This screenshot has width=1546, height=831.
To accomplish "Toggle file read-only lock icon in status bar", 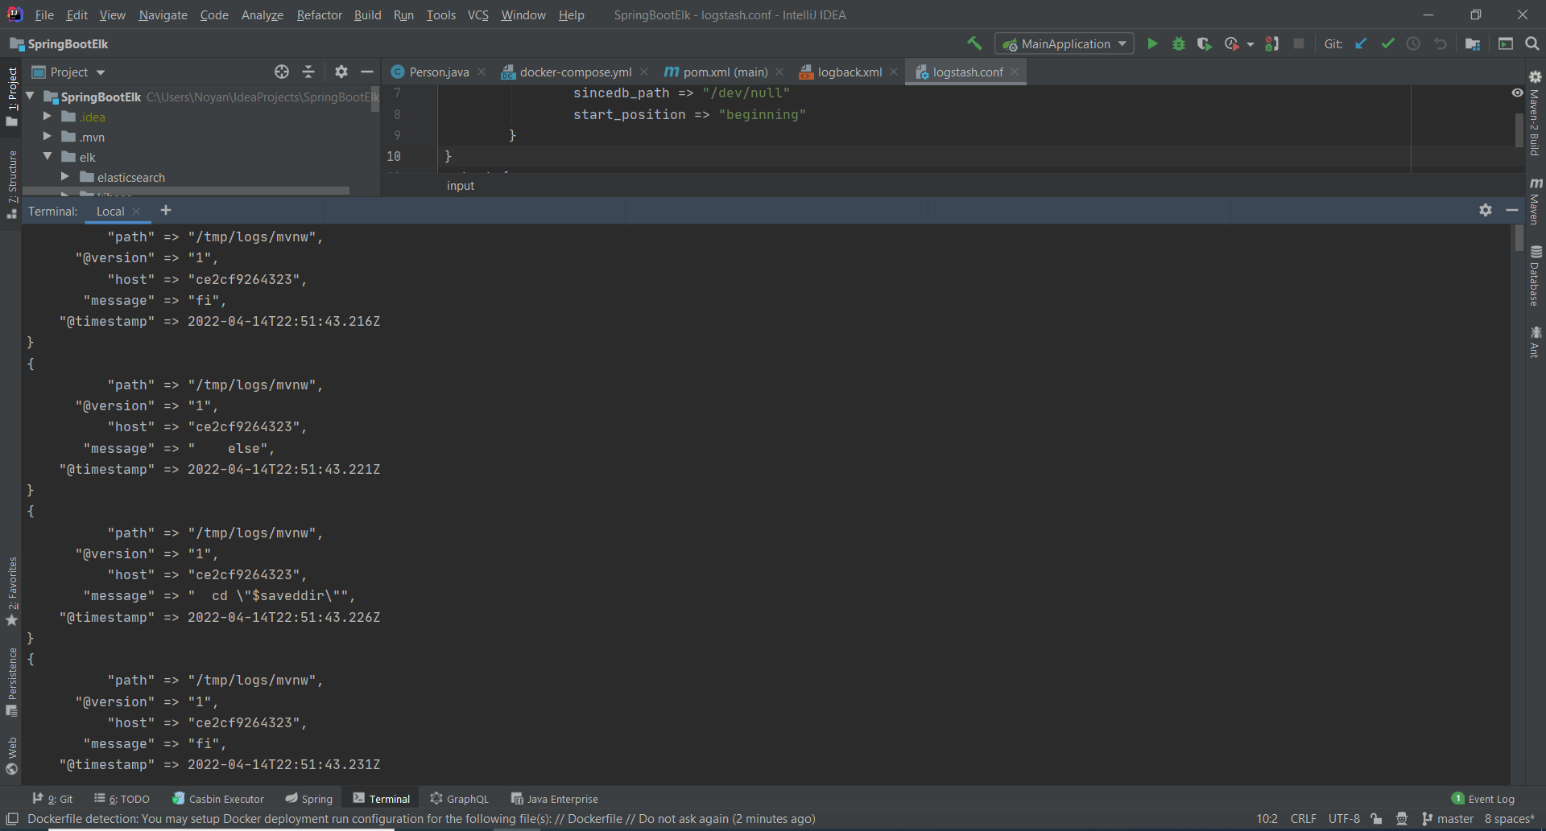I will 1376,819.
